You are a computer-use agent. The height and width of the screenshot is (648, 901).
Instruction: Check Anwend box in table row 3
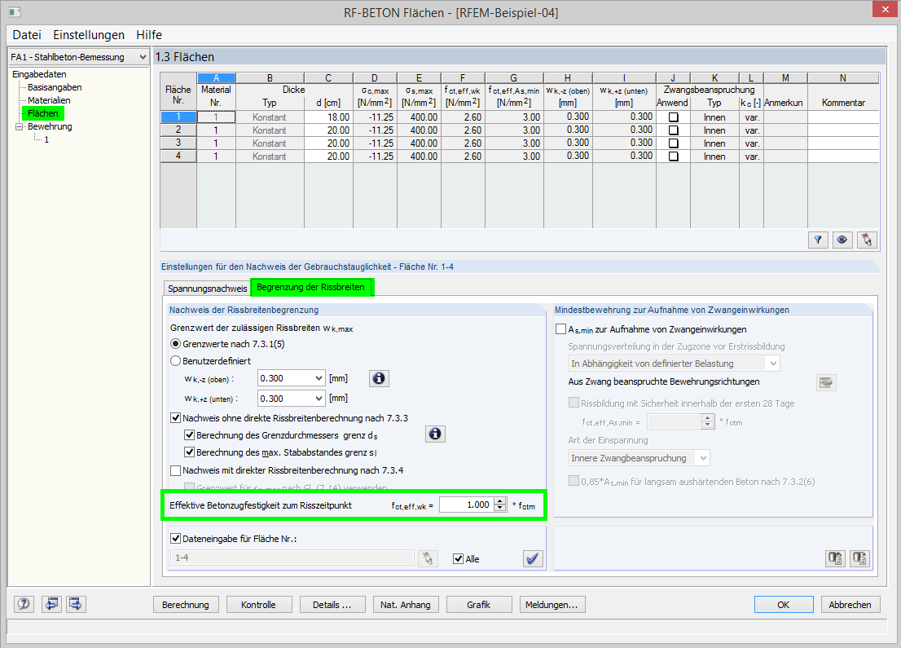[x=674, y=143]
